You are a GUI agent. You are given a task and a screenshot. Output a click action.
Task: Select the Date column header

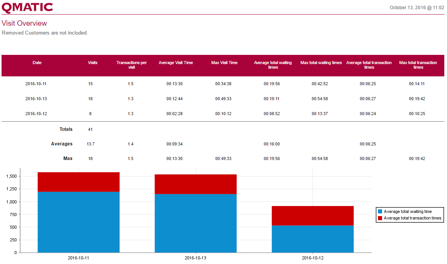coord(37,63)
